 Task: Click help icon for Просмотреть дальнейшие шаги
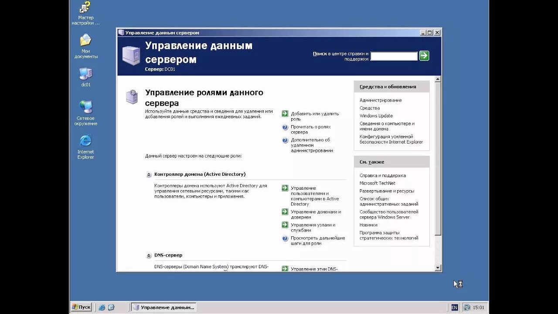tap(285, 239)
